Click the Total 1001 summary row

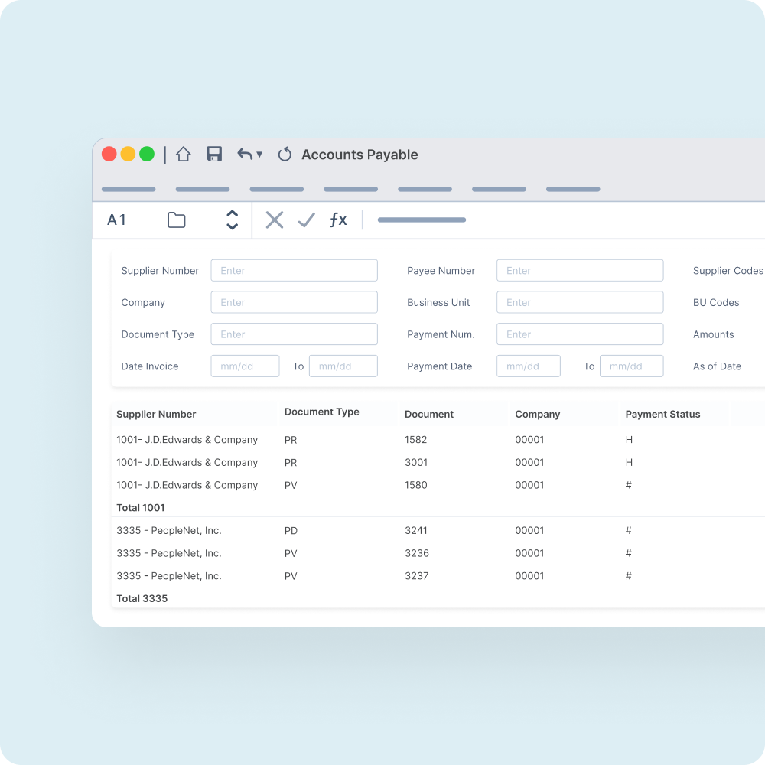141,507
